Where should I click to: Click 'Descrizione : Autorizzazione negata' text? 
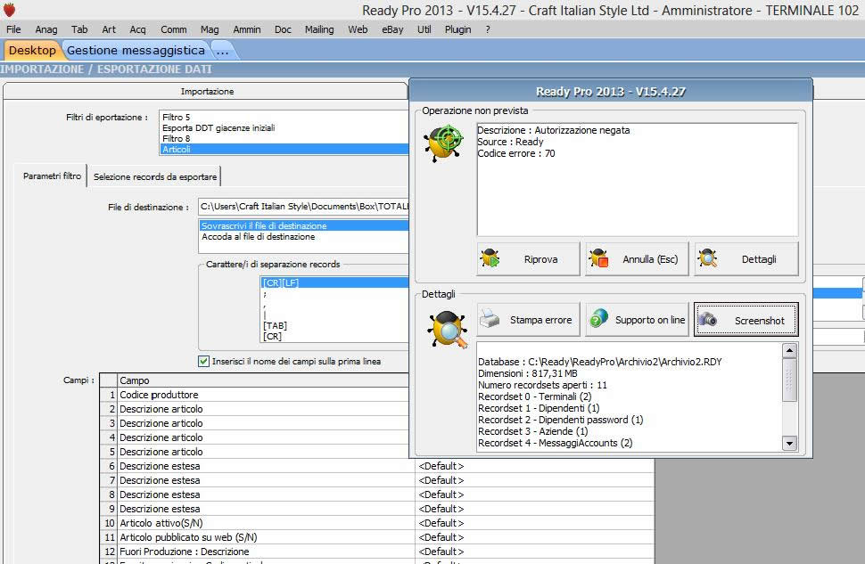(553, 130)
